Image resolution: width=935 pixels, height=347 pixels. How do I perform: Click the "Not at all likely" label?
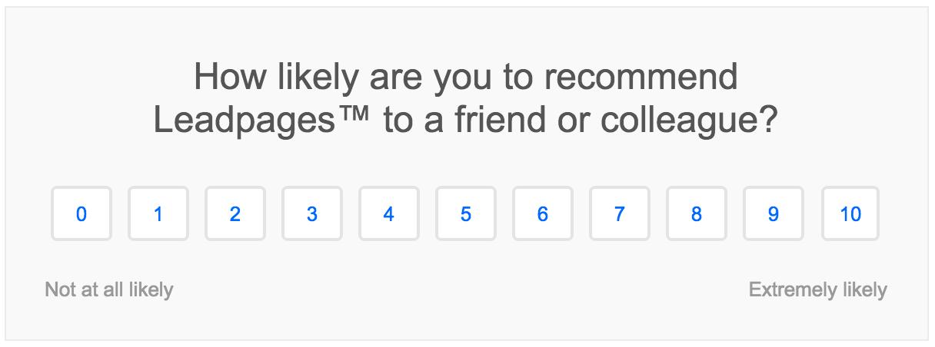point(109,289)
